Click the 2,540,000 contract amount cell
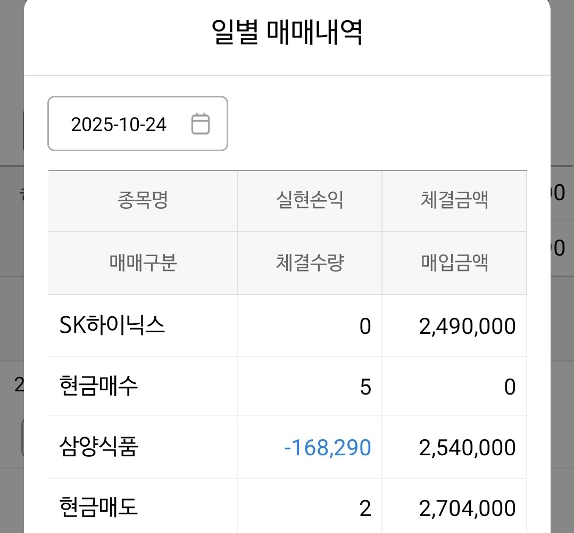This screenshot has height=533, width=574. click(x=467, y=447)
